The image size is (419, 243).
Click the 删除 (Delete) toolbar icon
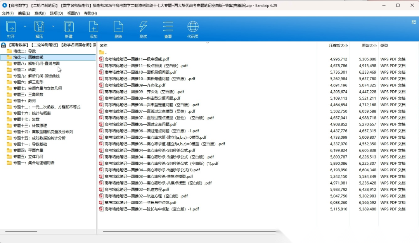[x=118, y=27]
